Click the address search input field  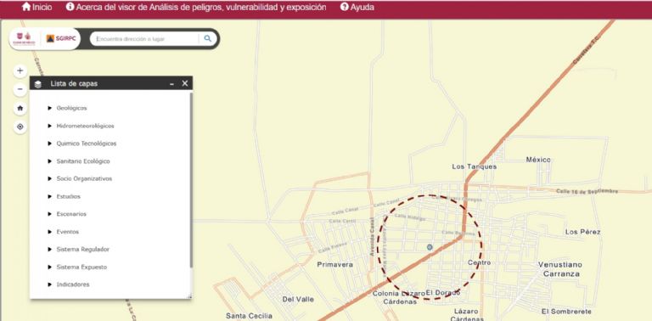click(x=145, y=39)
